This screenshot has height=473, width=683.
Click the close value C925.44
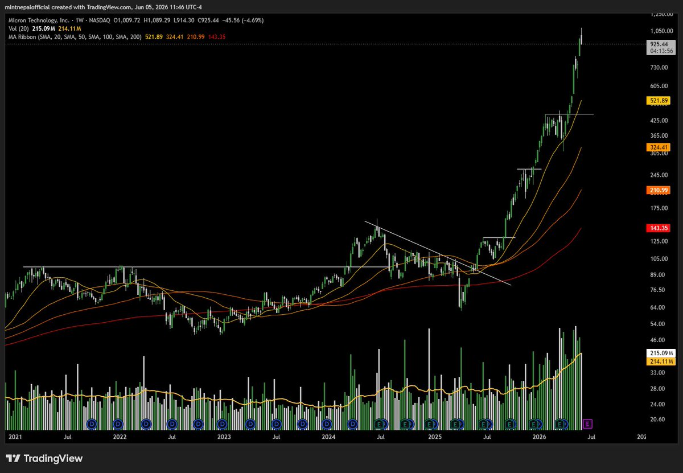(209, 20)
